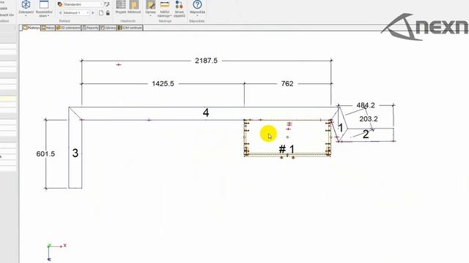The width and height of the screenshot is (469, 263).
Task: Switch to the Reporty tab
Action: click(91, 28)
